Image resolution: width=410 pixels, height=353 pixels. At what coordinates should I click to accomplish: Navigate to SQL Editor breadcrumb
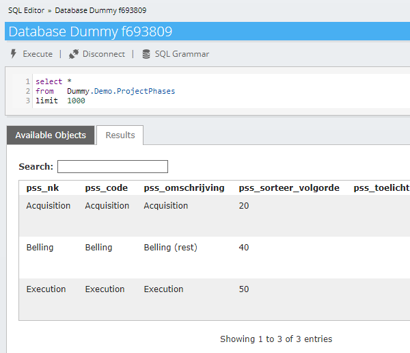click(26, 10)
